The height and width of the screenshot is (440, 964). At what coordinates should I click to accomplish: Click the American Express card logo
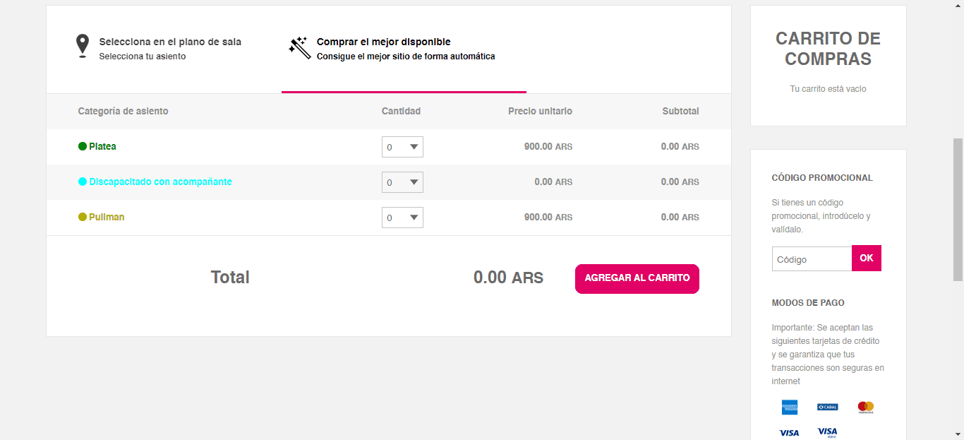tap(789, 407)
